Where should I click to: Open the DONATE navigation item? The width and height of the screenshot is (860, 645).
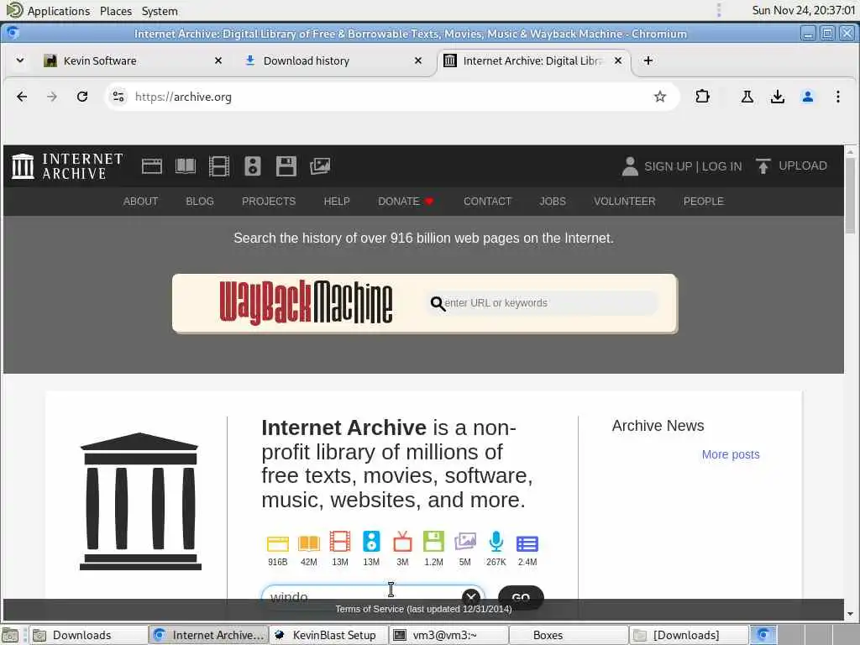(406, 202)
